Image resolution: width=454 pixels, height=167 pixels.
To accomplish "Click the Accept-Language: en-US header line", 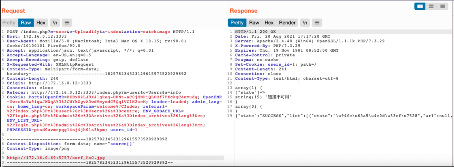I will (x=49, y=55).
